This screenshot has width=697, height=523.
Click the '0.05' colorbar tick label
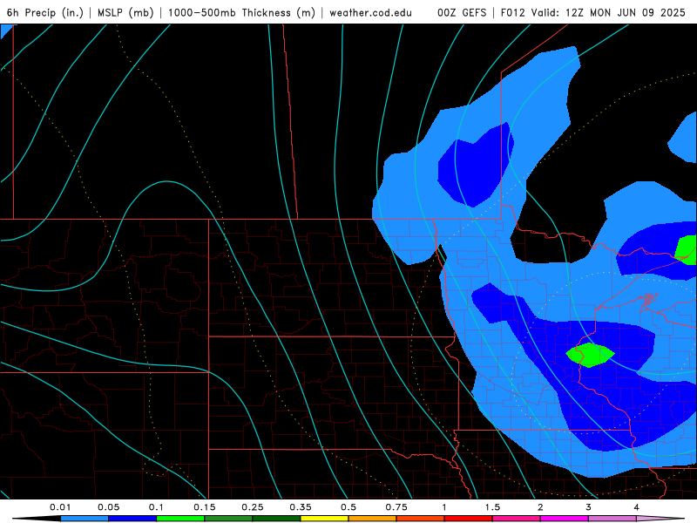pyautogui.click(x=108, y=507)
